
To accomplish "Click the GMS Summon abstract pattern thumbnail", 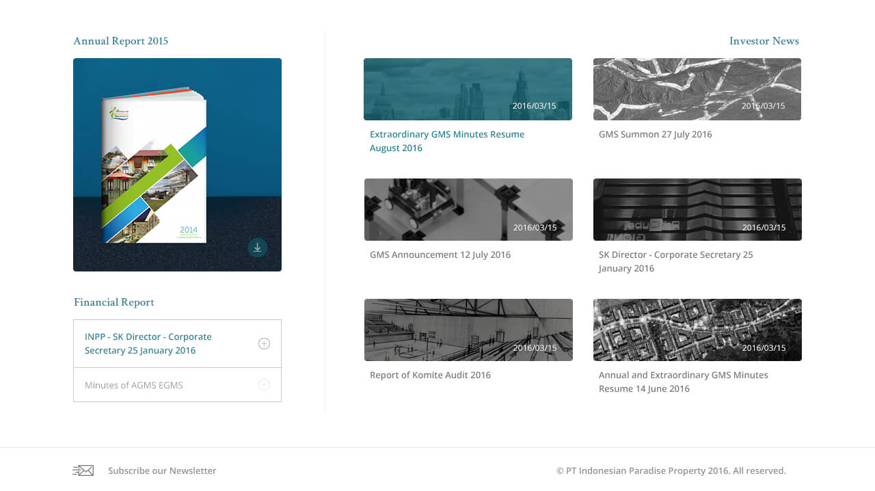I will (x=697, y=89).
